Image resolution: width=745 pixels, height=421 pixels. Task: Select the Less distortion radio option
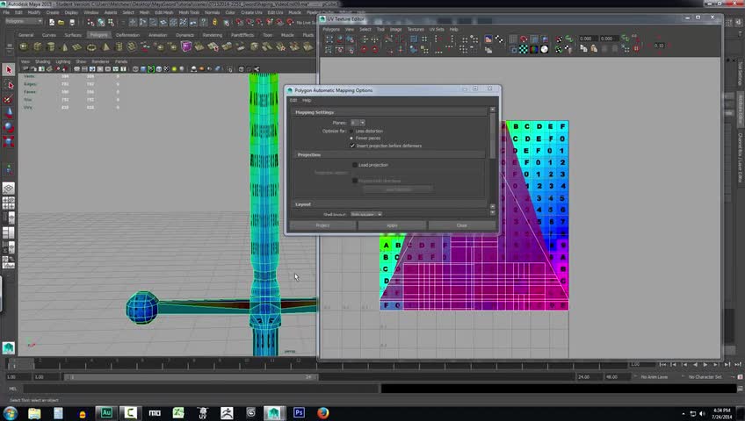pyautogui.click(x=352, y=131)
